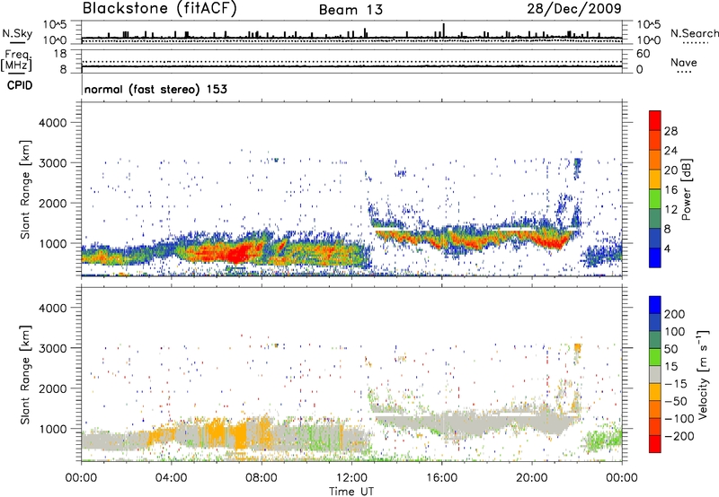Image resolution: width=719 pixels, height=497 pixels.
Task: Pick the teal 8–12 dB Power segment
Action: pos(655,218)
